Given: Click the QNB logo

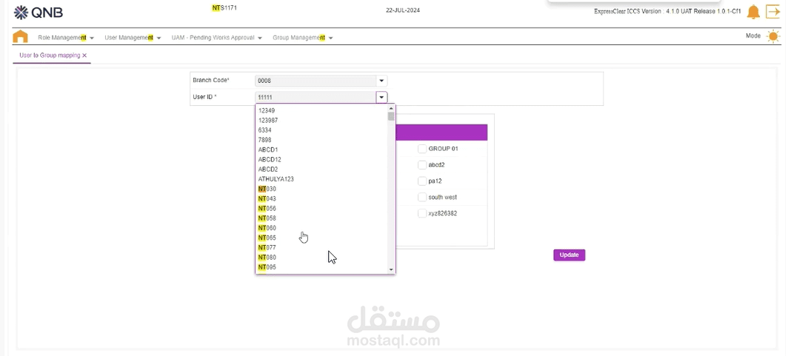Looking at the screenshot, I should pos(39,12).
